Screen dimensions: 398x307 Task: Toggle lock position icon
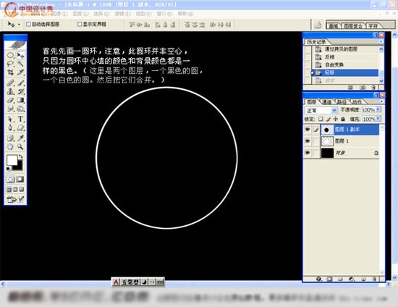pos(336,119)
